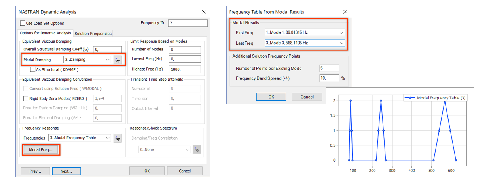Open function editor next to Modal Damping
This screenshot has height=188, width=493.
[118, 60]
